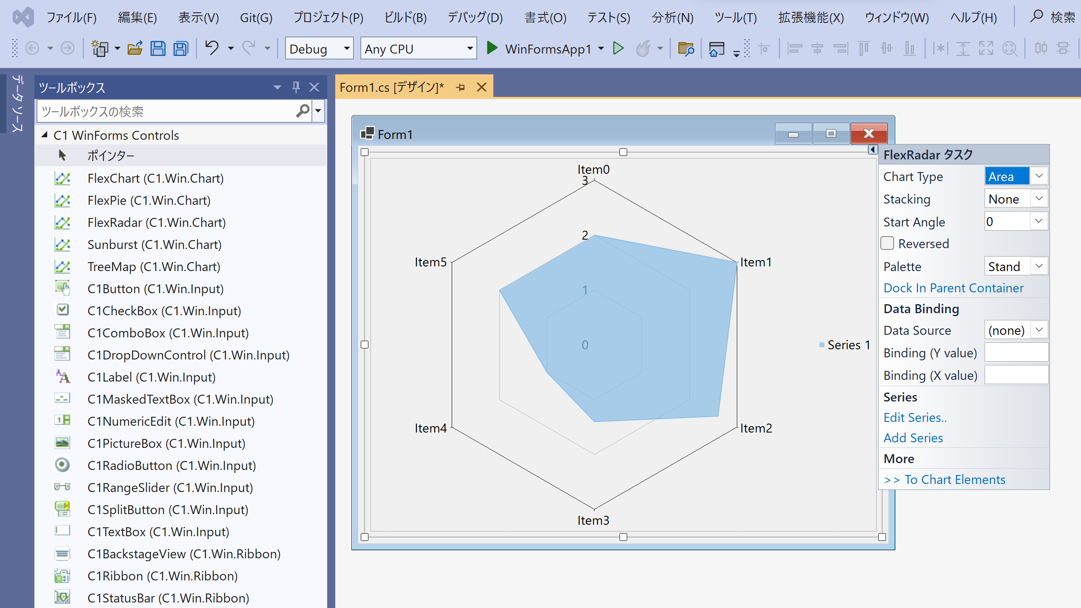Image resolution: width=1081 pixels, height=608 pixels.
Task: Open the ヘルプ(H) menu
Action: pyautogui.click(x=973, y=17)
